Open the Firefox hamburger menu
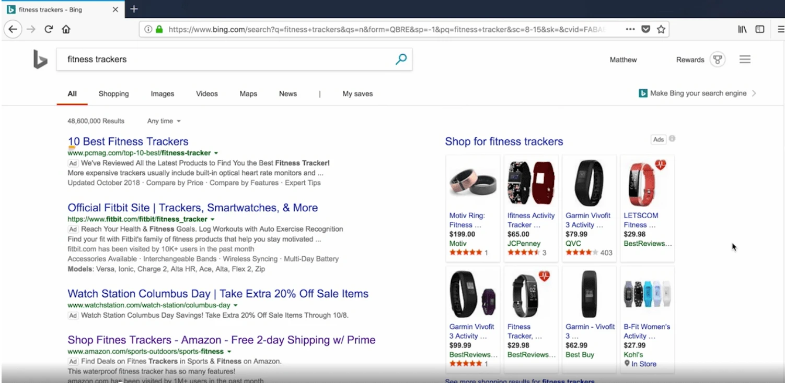 click(780, 29)
